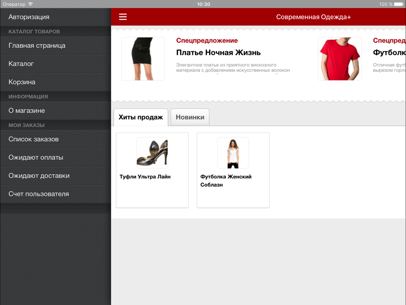Show orders under Ожидают доставки

(55, 176)
